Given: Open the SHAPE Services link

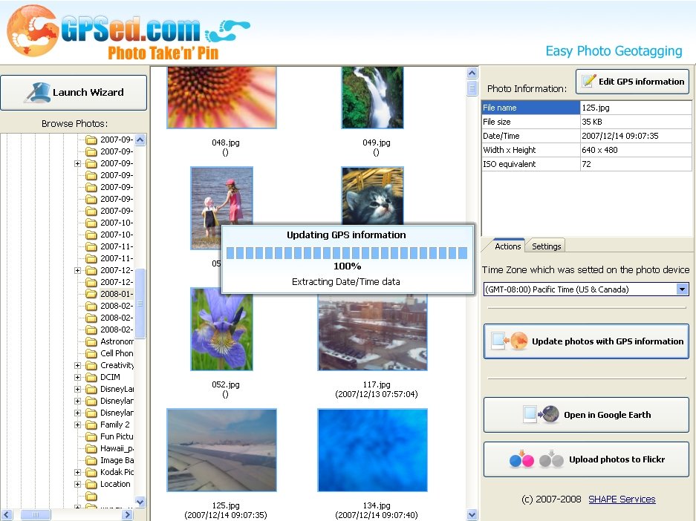Looking at the screenshot, I should (x=622, y=499).
